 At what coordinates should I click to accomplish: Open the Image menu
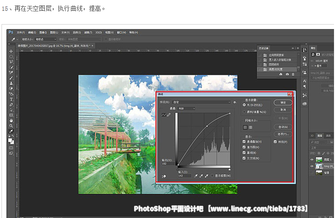pos(43,32)
